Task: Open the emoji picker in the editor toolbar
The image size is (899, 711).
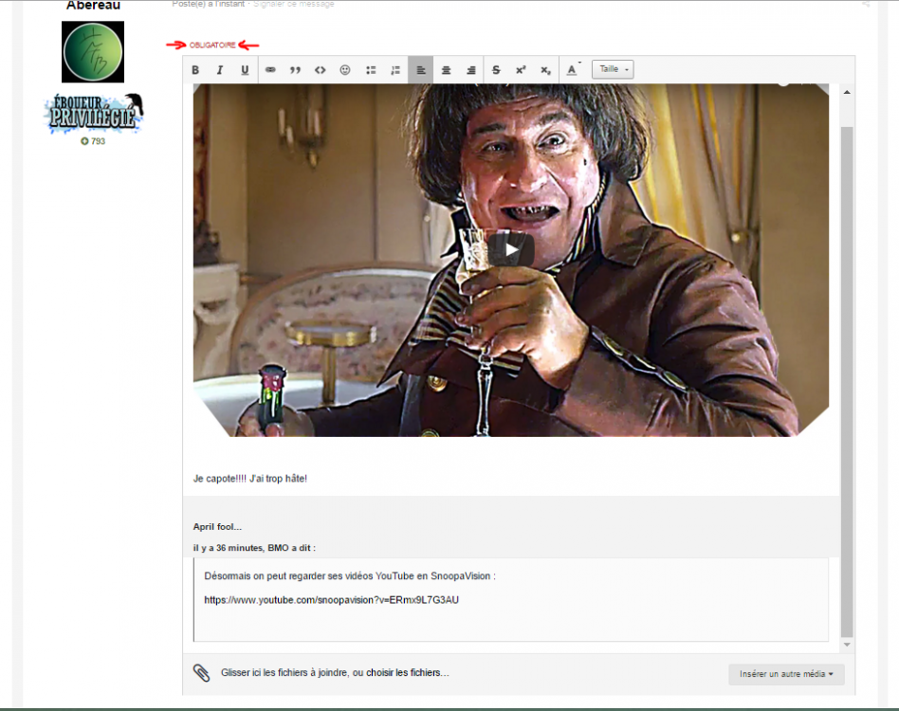Action: click(x=344, y=69)
